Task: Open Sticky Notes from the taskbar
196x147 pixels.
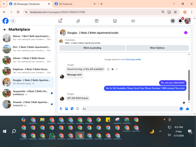Action: pos(108,120)
